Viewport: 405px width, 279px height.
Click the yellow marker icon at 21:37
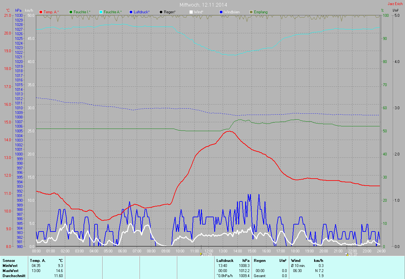pyautogui.click(x=346, y=254)
